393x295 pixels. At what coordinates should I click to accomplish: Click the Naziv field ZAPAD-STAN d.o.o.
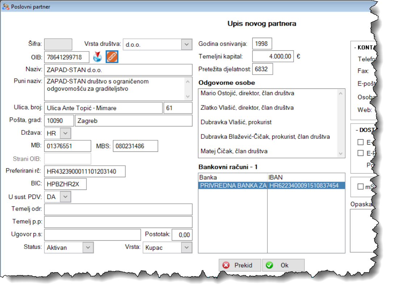[x=118, y=70]
